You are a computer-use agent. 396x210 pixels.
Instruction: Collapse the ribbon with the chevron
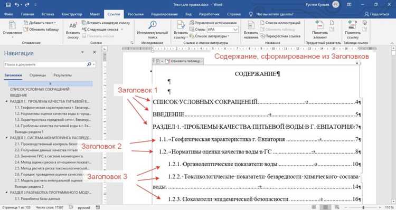tap(392, 43)
